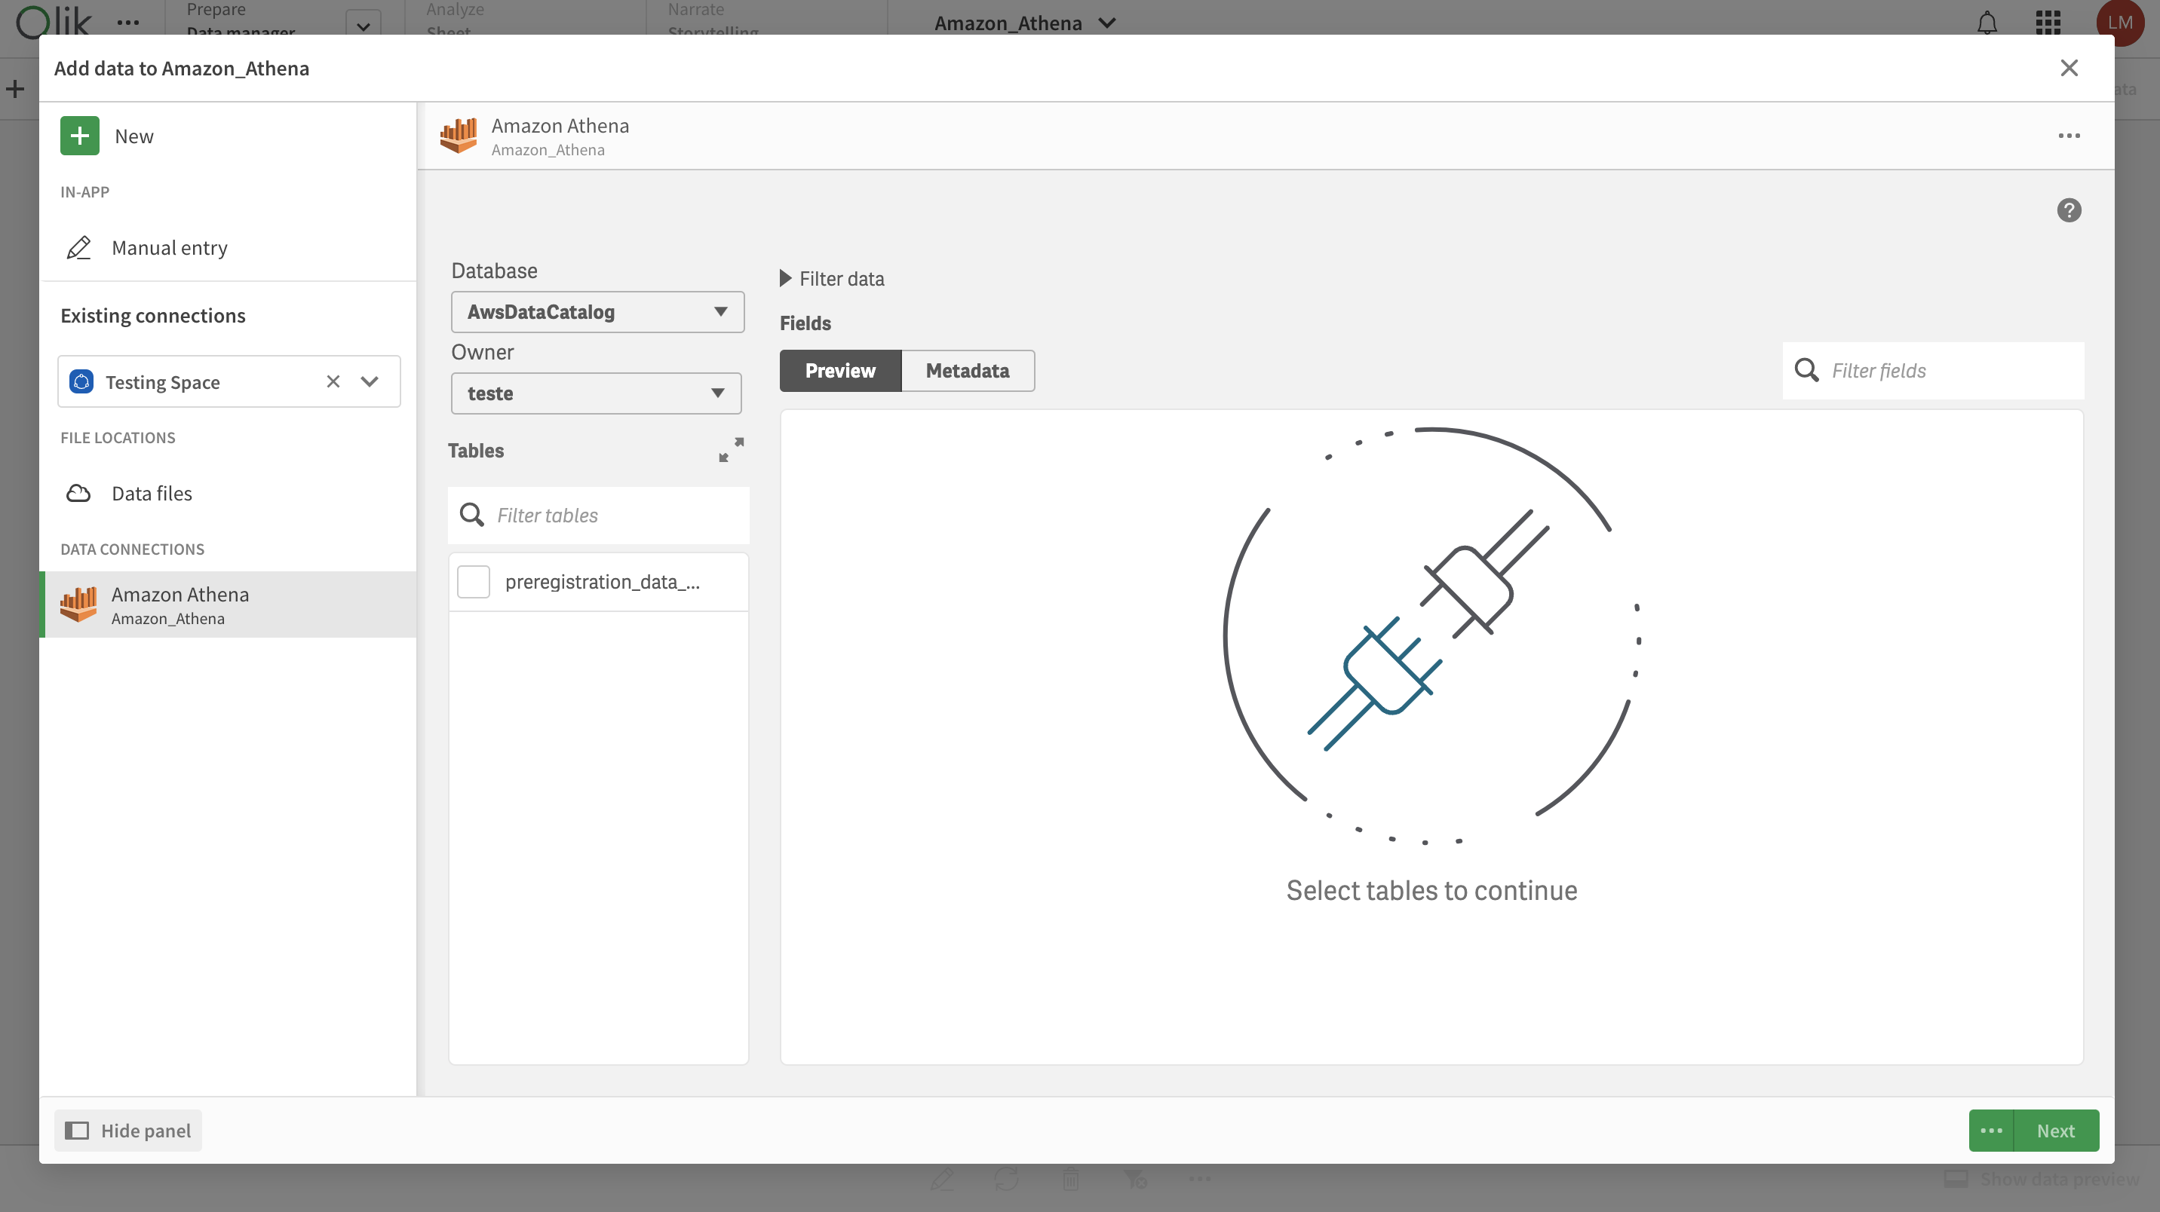Image resolution: width=2160 pixels, height=1212 pixels.
Task: Open the notifications bell icon
Action: [1987, 23]
